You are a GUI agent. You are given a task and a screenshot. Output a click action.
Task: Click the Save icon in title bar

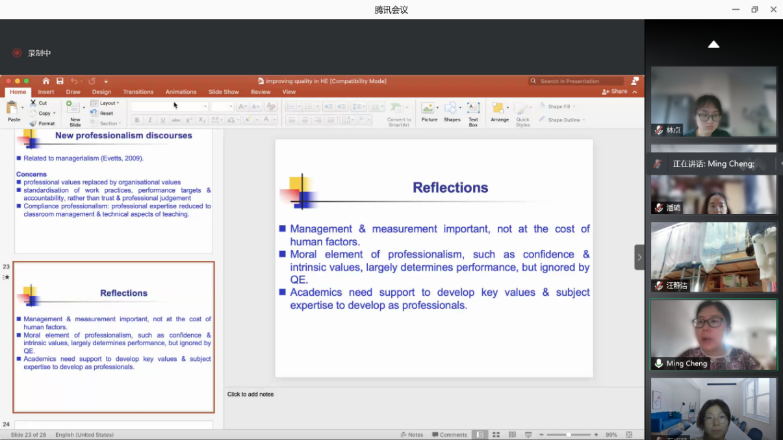(x=60, y=81)
